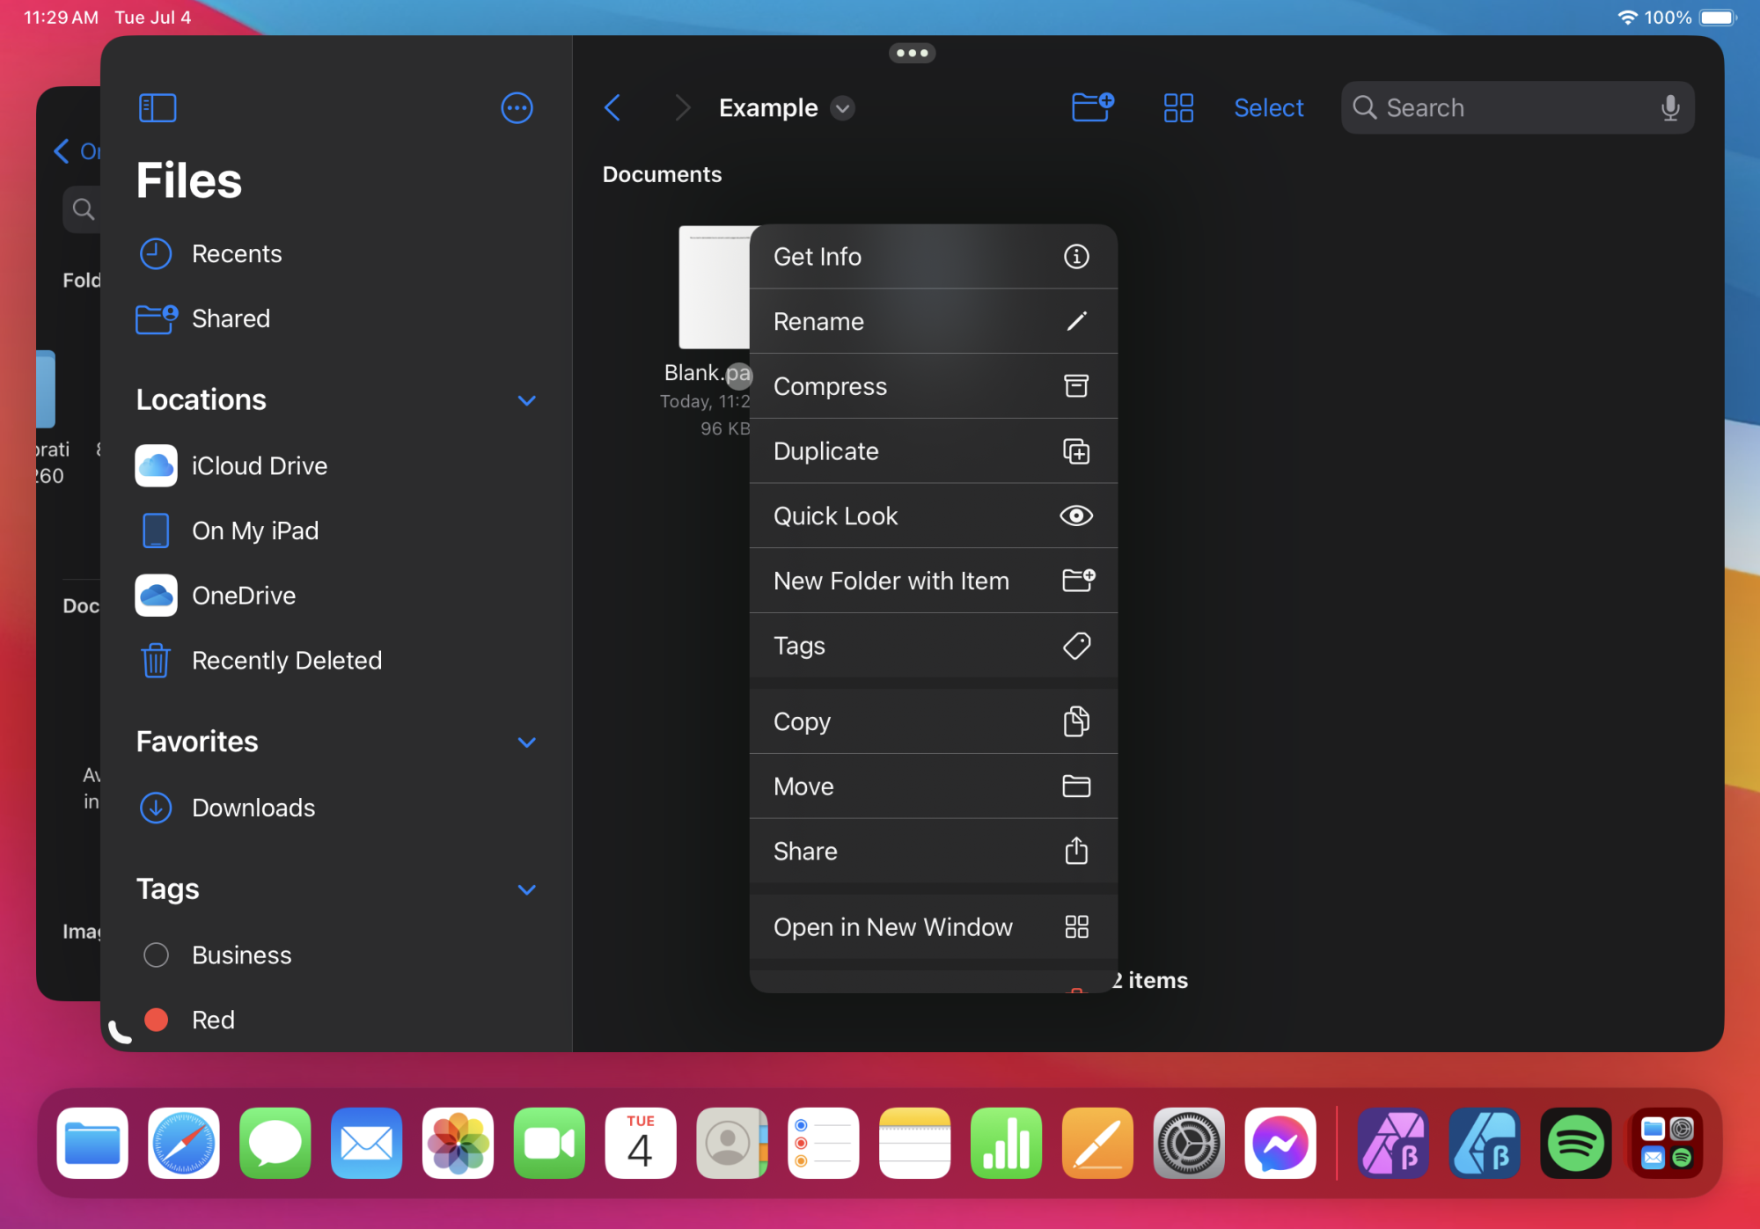Tap the Select button
The height and width of the screenshot is (1229, 1760).
pyautogui.click(x=1268, y=108)
